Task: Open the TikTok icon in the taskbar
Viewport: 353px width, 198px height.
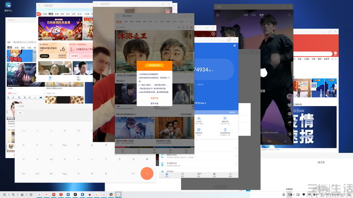Action: coord(75,194)
